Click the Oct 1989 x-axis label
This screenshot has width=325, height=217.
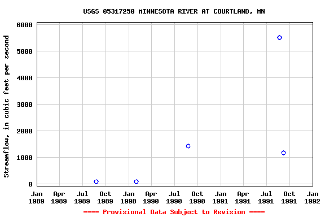[x=106, y=197]
